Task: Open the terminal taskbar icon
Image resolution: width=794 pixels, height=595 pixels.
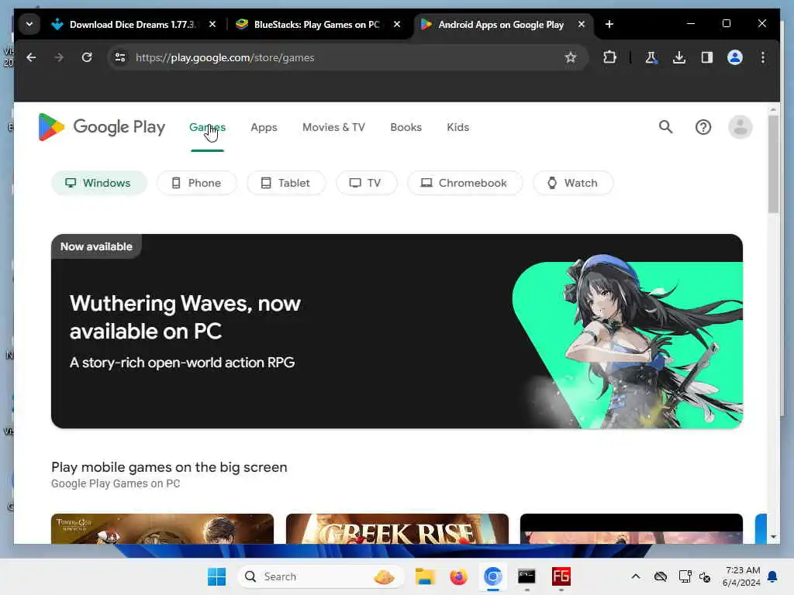Action: click(x=526, y=576)
